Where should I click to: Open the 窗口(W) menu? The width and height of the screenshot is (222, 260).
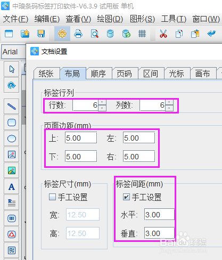[x=206, y=19]
